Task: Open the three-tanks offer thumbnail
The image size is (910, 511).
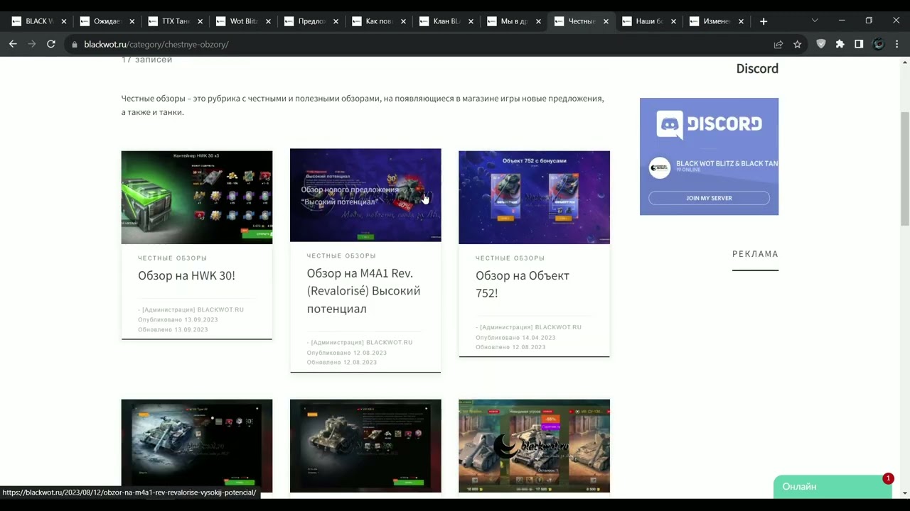Action: (534, 446)
